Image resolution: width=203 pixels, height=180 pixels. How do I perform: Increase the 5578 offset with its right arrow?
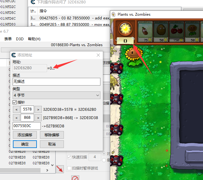pyautogui.click(x=38, y=110)
